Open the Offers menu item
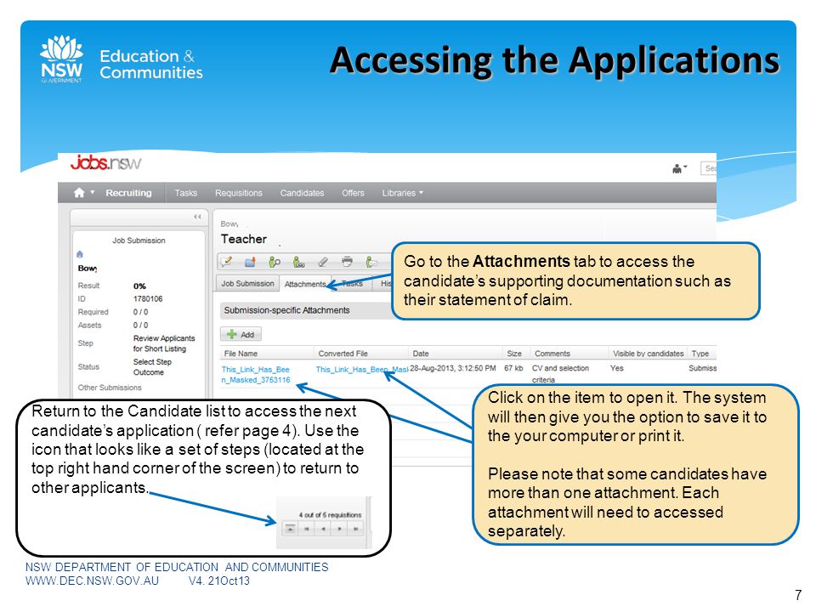816x612 pixels. 353,193
